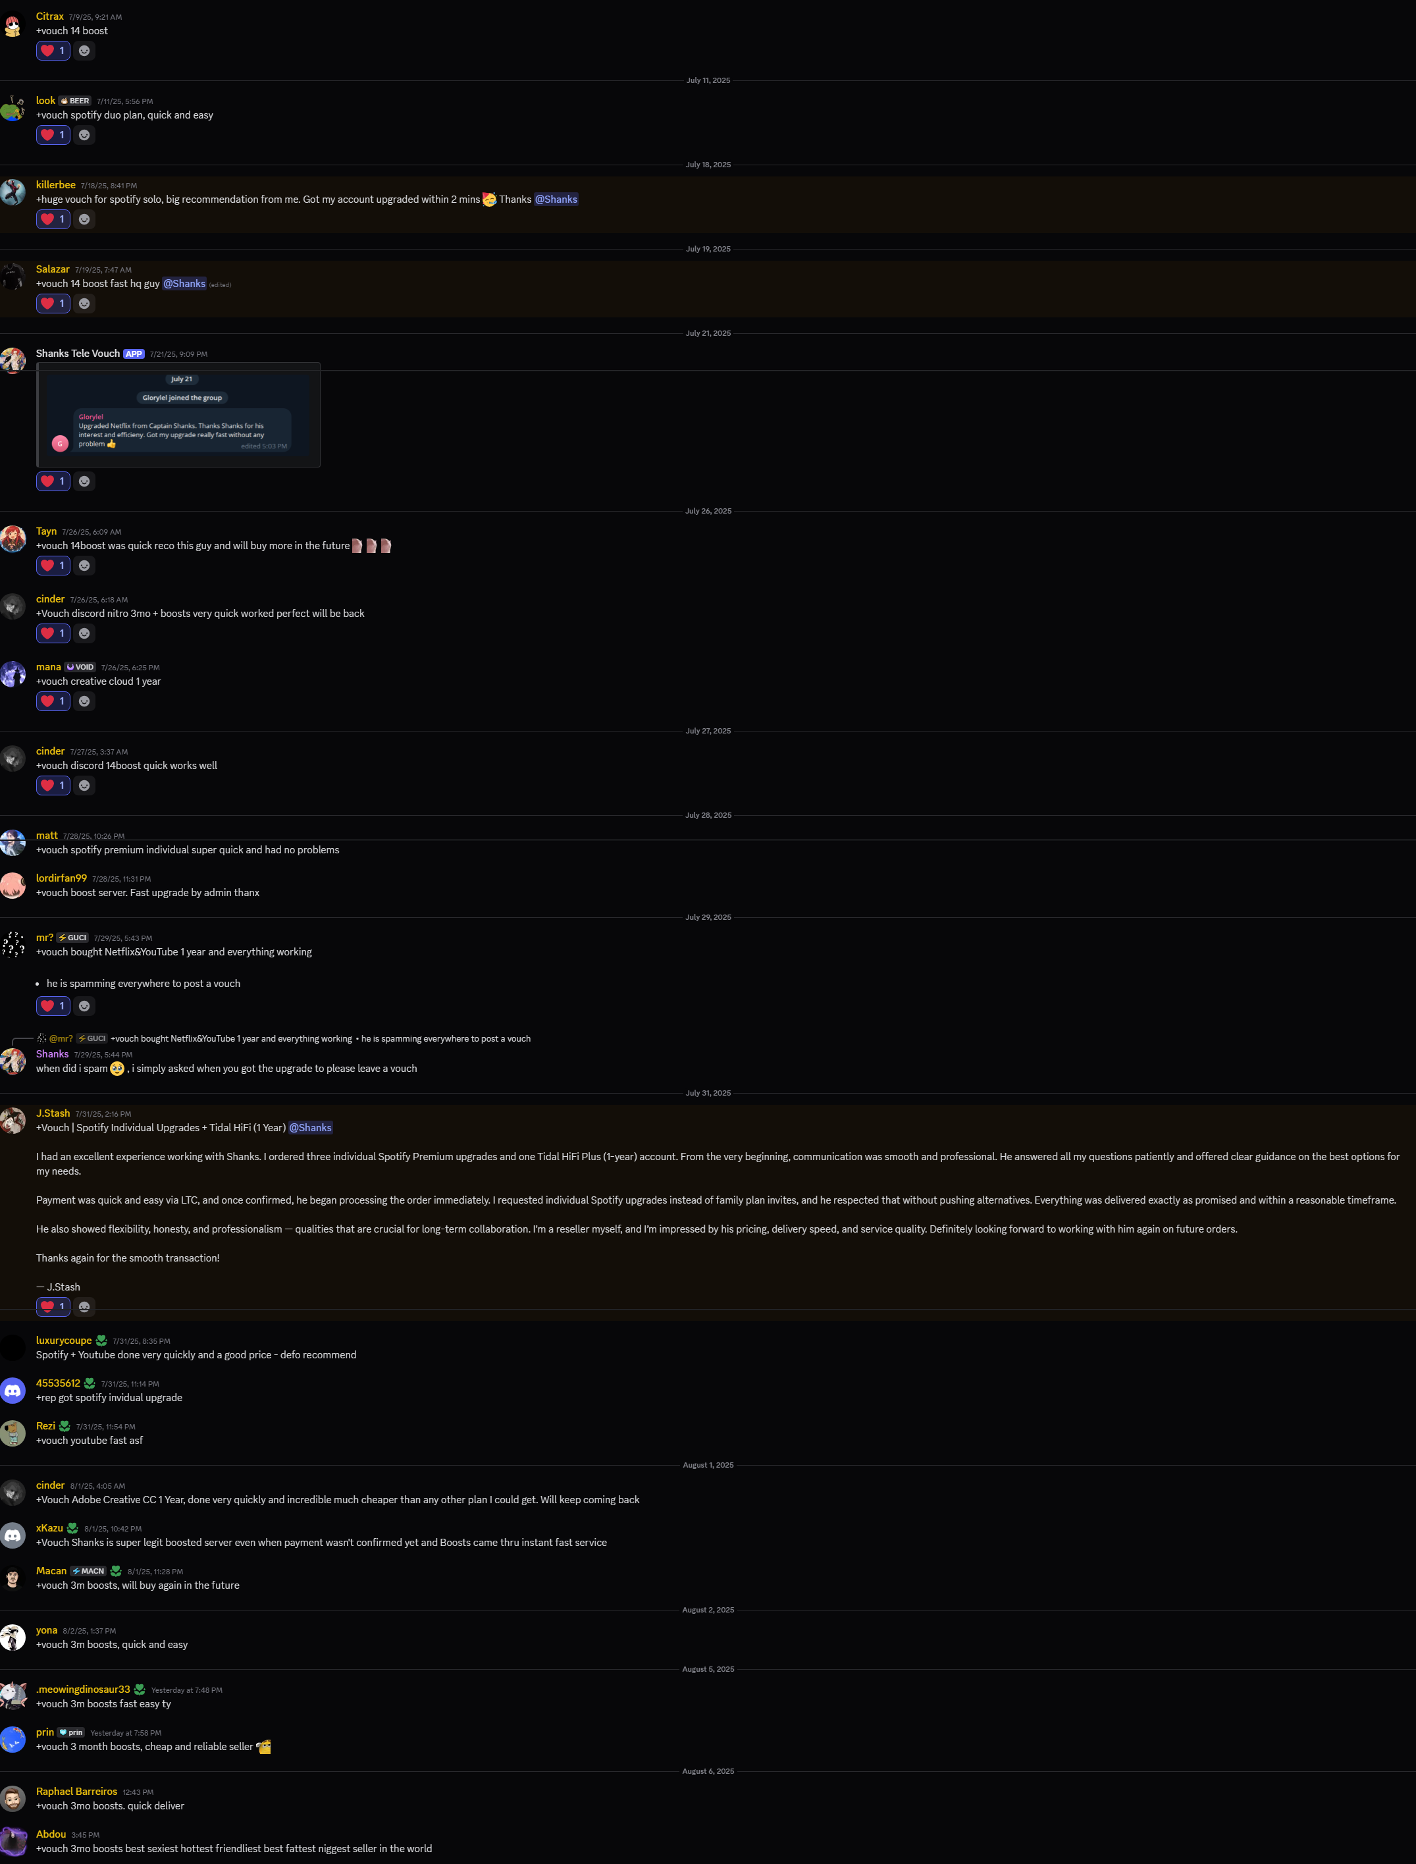Open the @Shanks mention in killerbee's message

tap(556, 200)
